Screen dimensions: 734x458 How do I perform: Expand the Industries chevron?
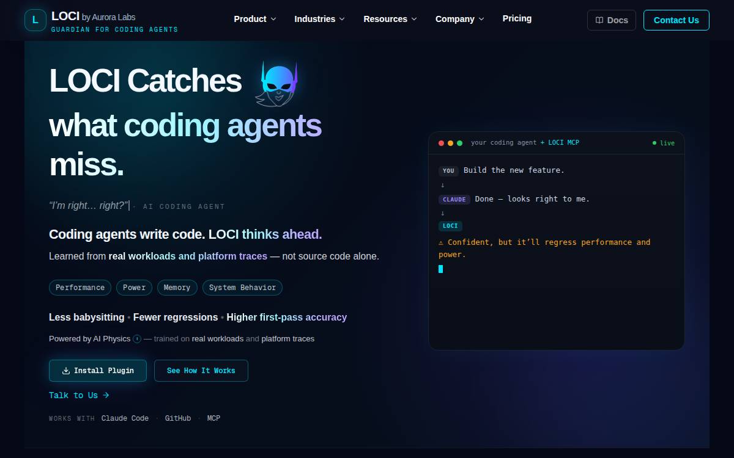(x=342, y=19)
